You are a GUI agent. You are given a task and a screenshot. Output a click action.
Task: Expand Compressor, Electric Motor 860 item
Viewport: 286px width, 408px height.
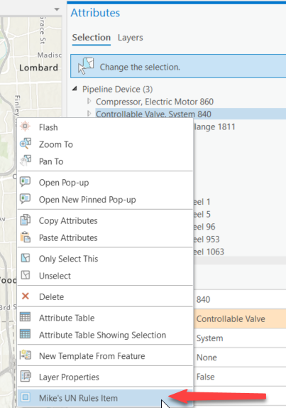(x=89, y=101)
